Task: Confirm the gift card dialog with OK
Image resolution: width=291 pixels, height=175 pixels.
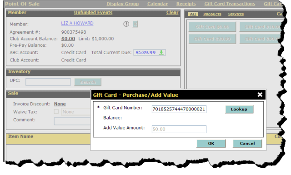Action: tap(211, 144)
